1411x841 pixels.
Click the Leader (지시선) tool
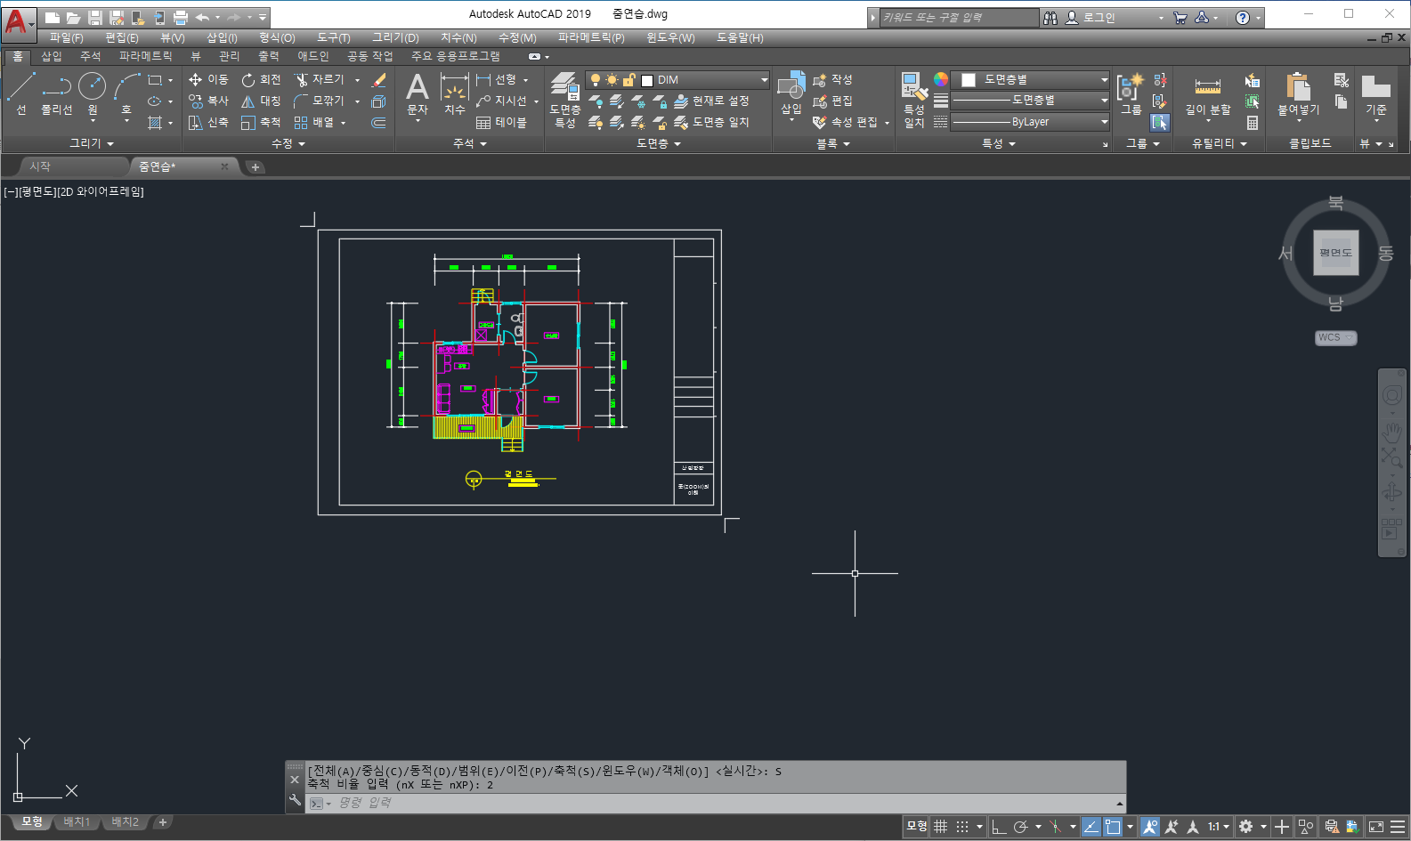tap(501, 101)
